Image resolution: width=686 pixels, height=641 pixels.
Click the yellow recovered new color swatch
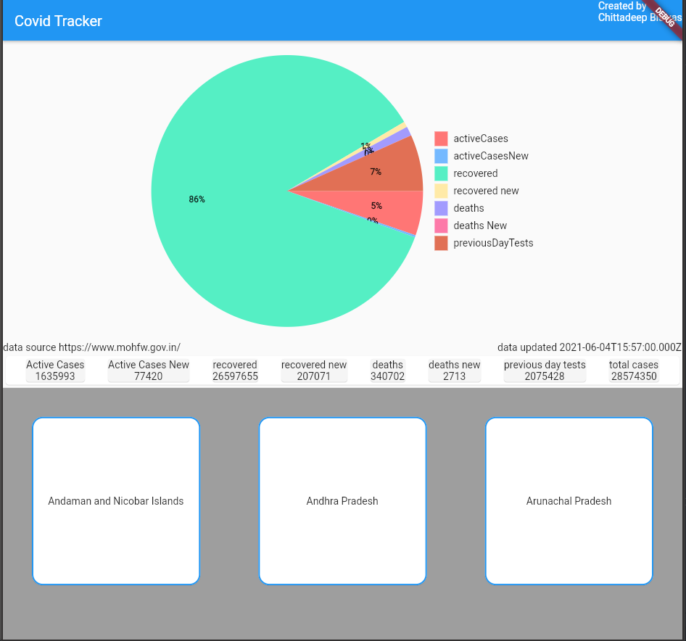[441, 191]
